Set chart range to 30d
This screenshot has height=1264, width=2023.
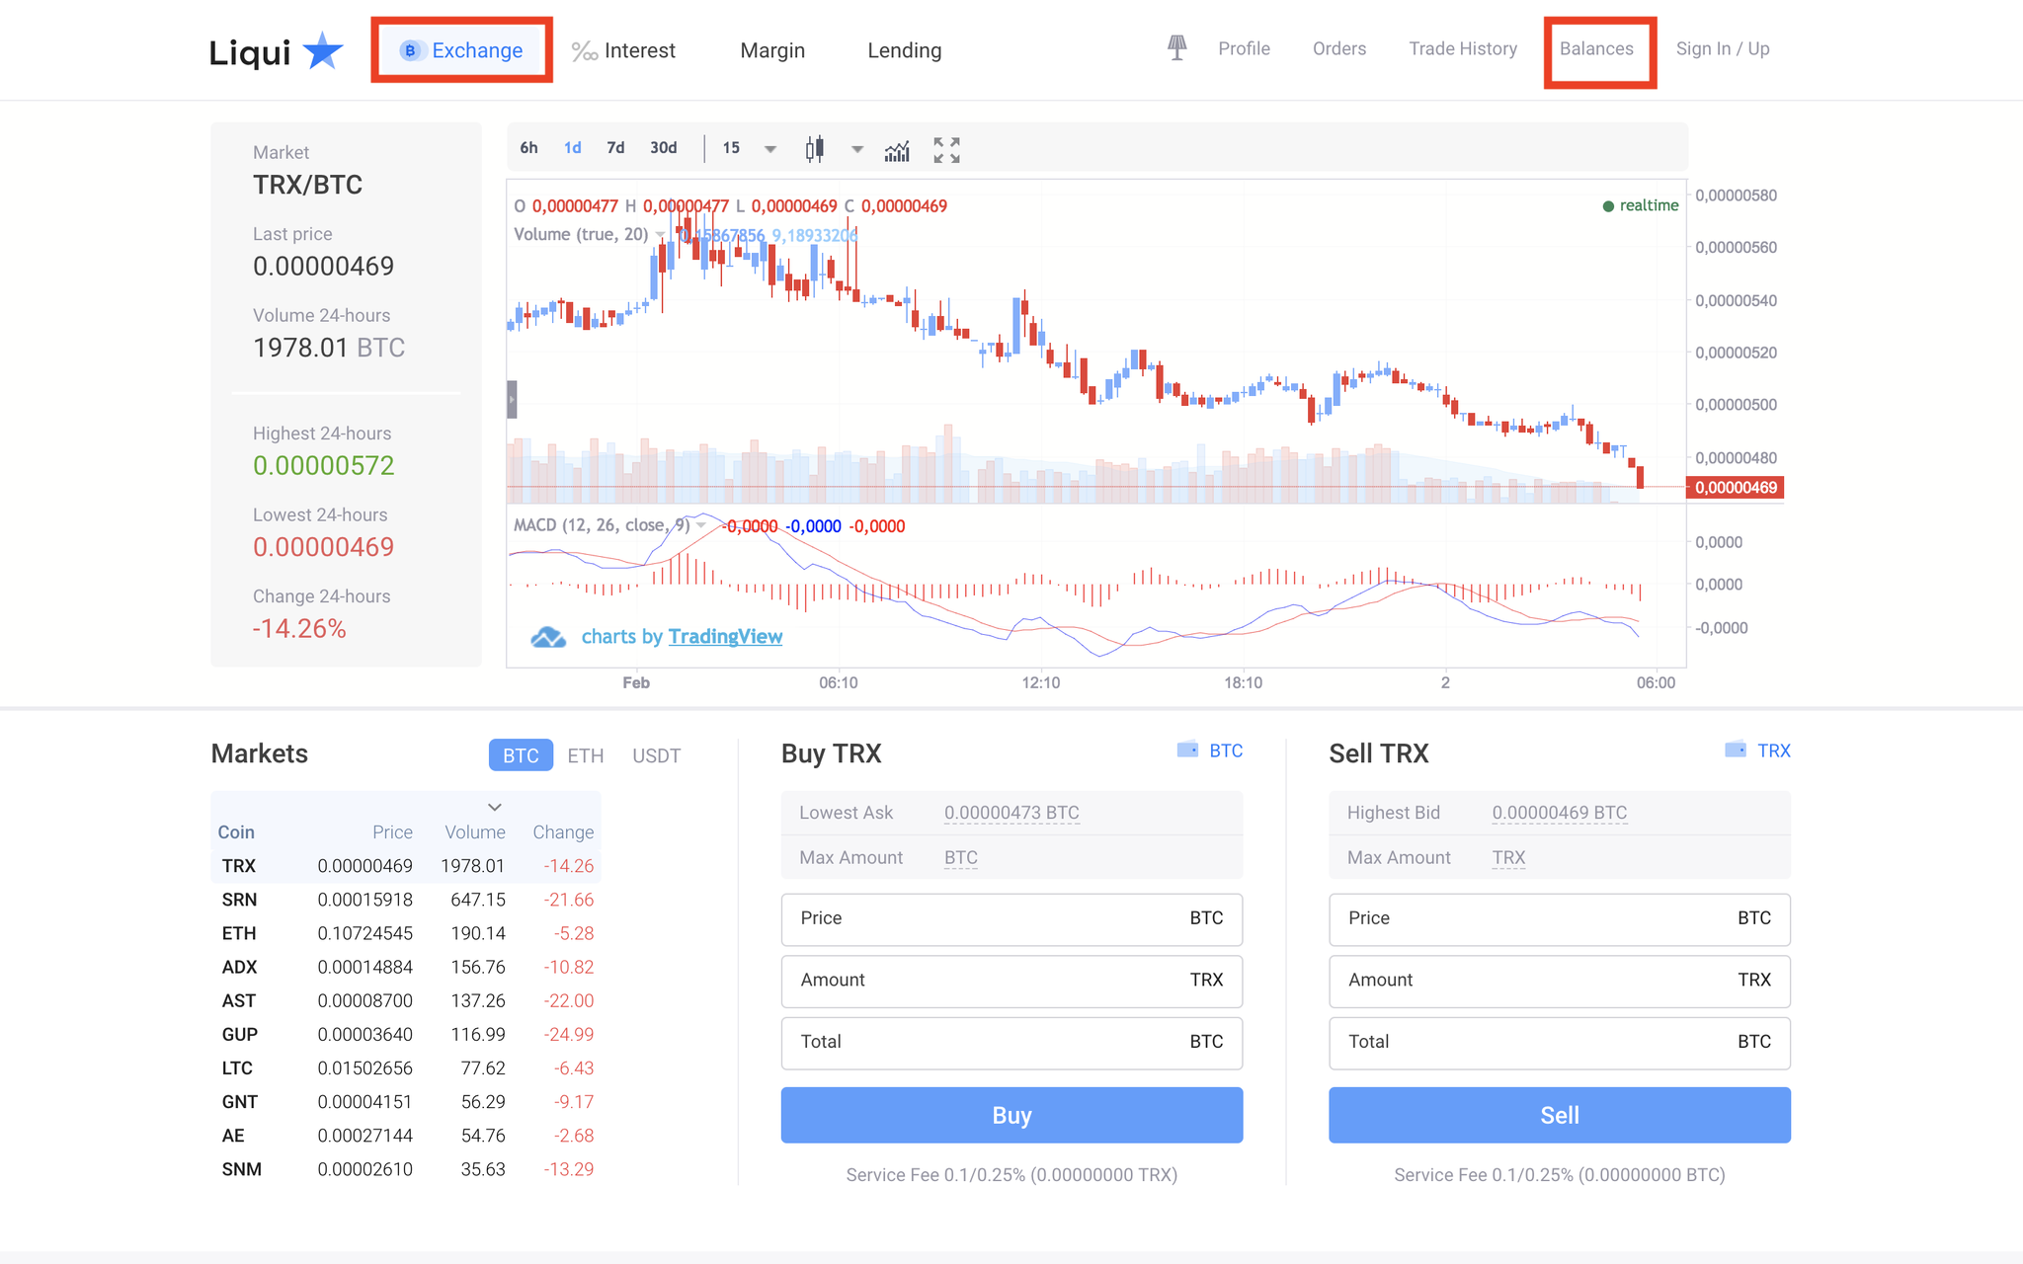[x=663, y=148]
